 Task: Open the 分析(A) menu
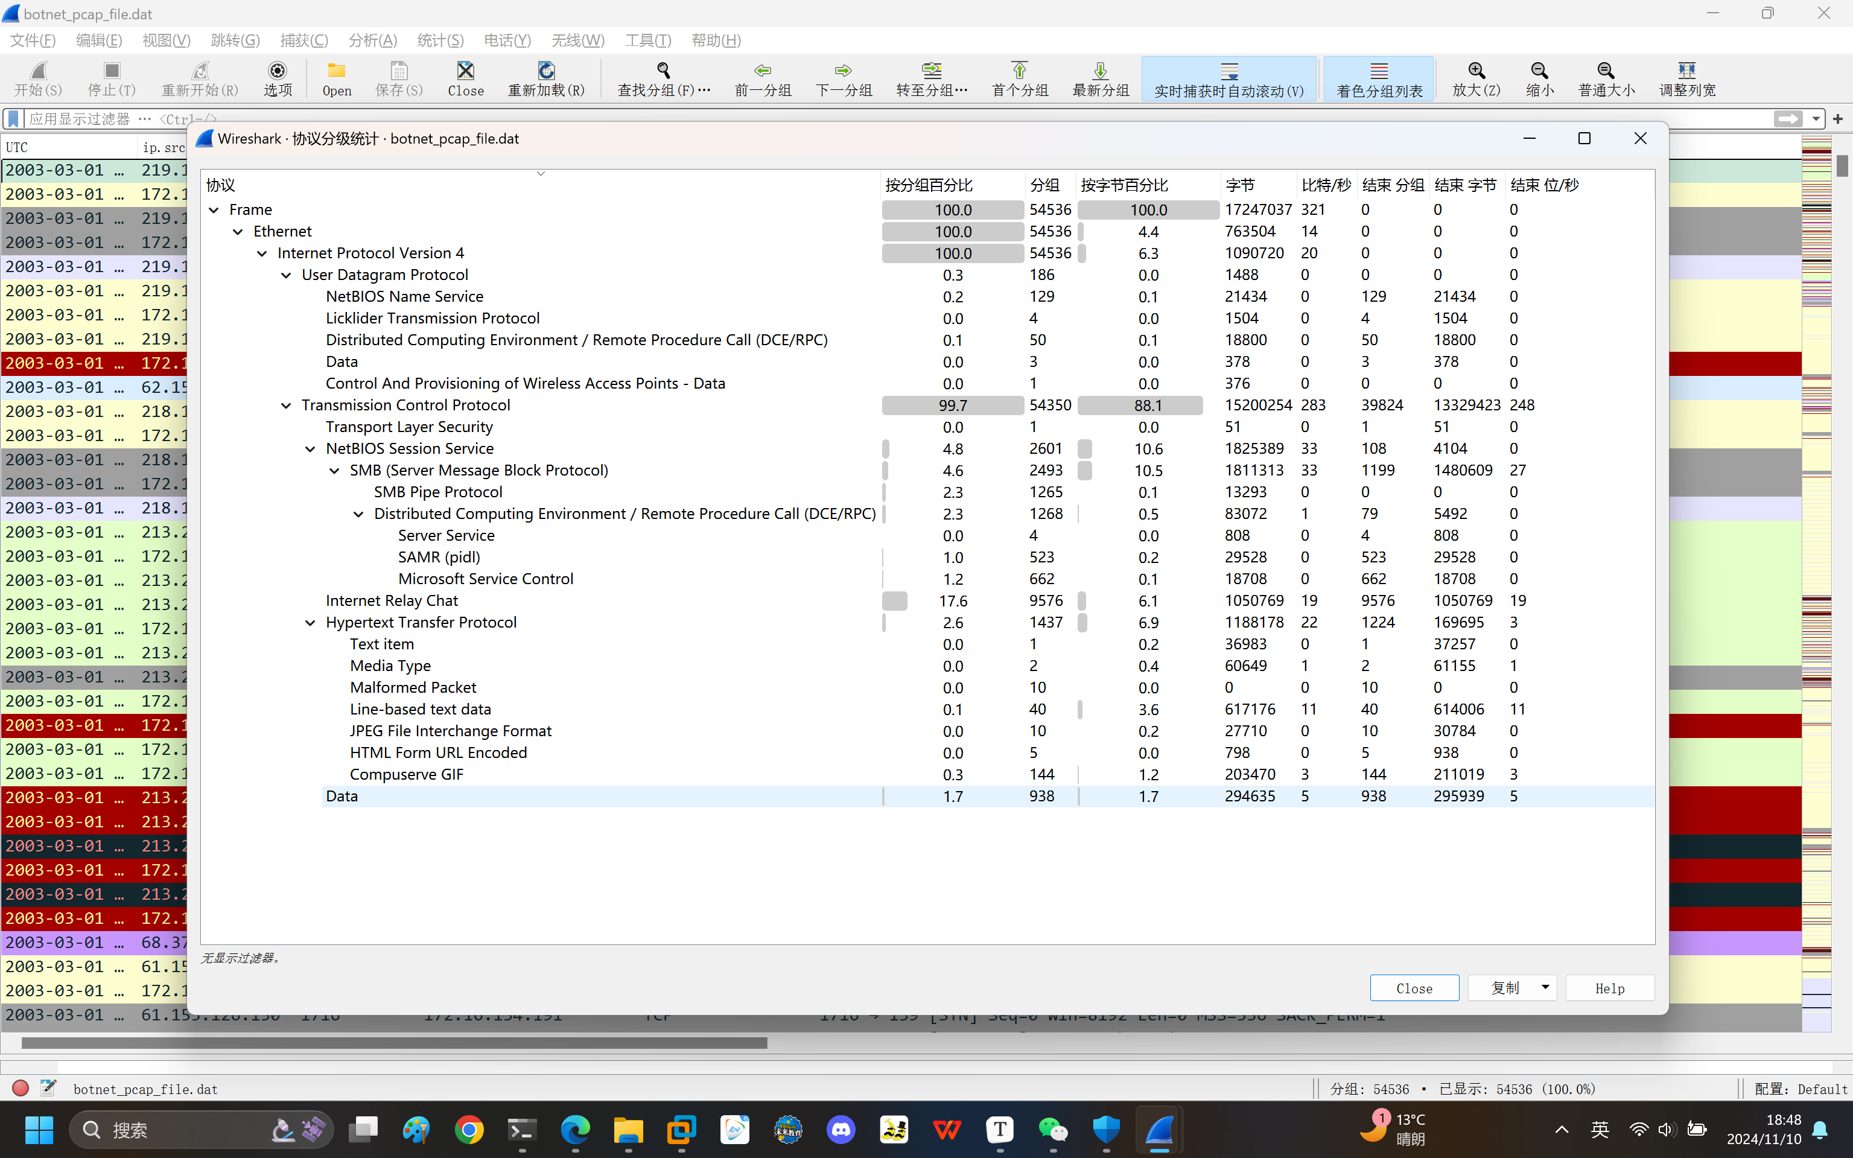[x=372, y=40]
